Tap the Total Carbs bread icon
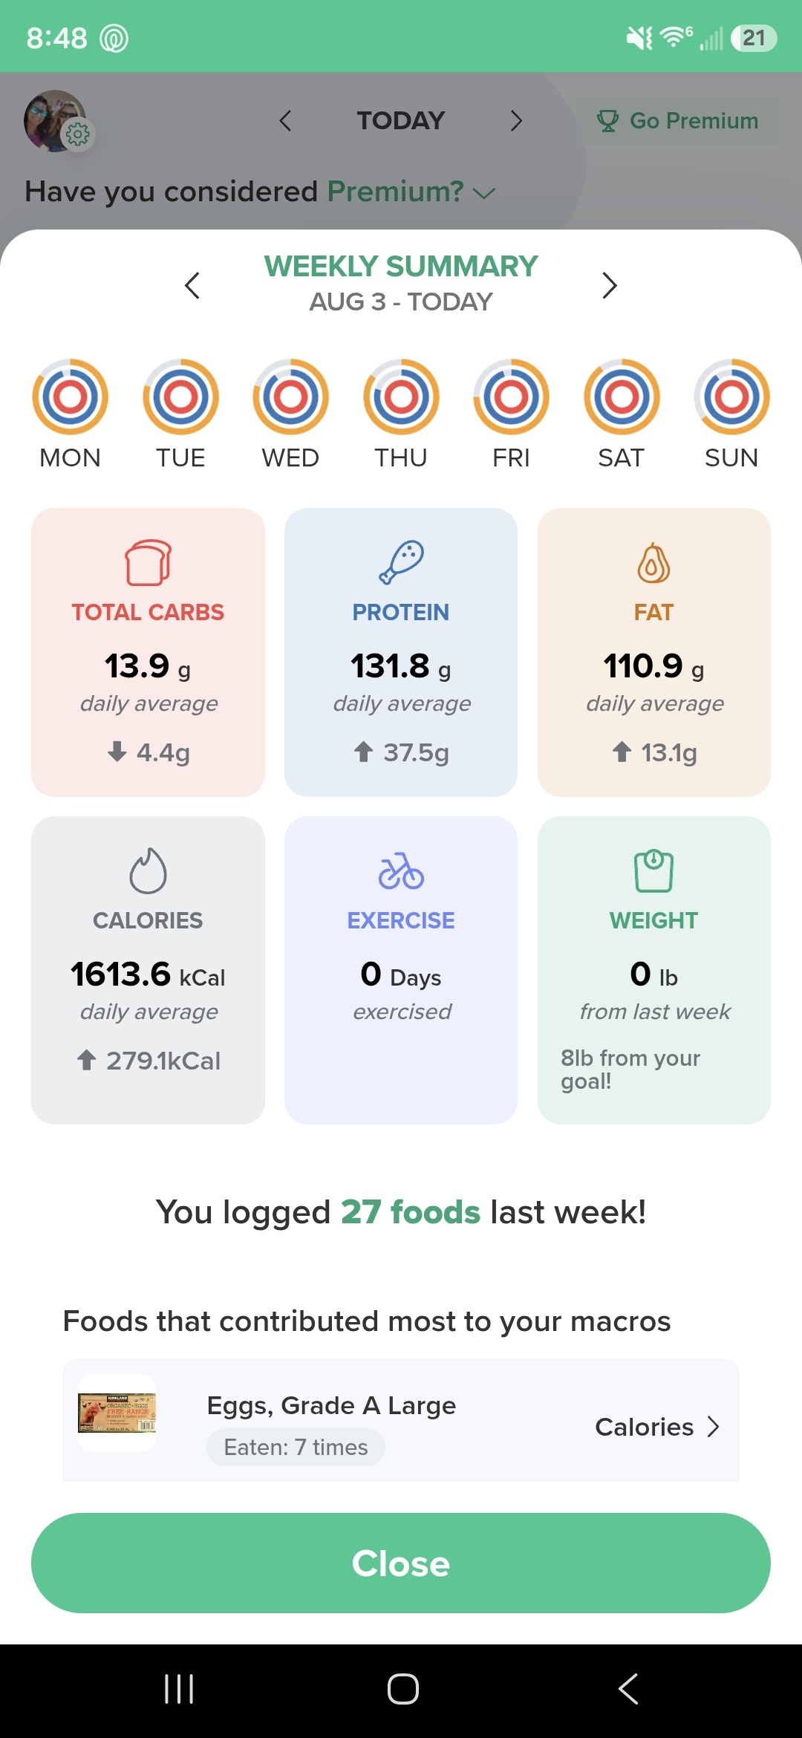This screenshot has height=1738, width=802. coord(148,562)
